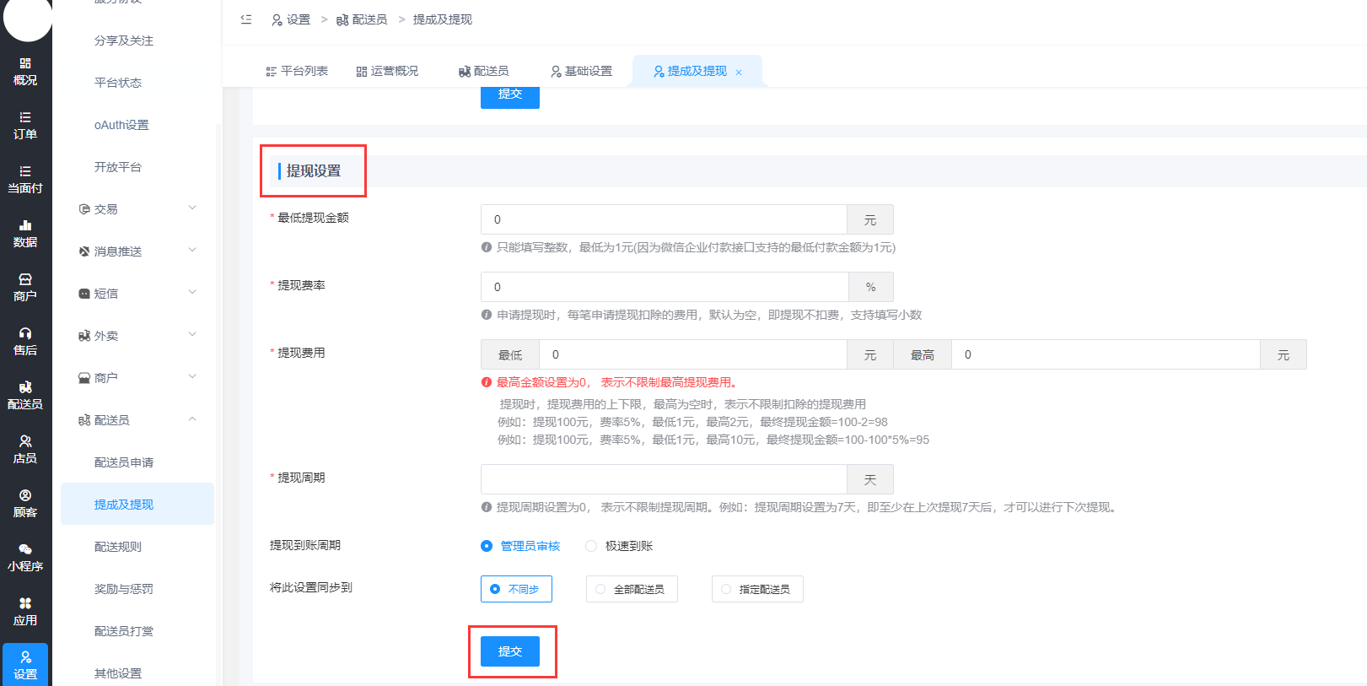Focus the 最低 提现费用 input
The width and height of the screenshot is (1367, 686).
[x=693, y=354]
